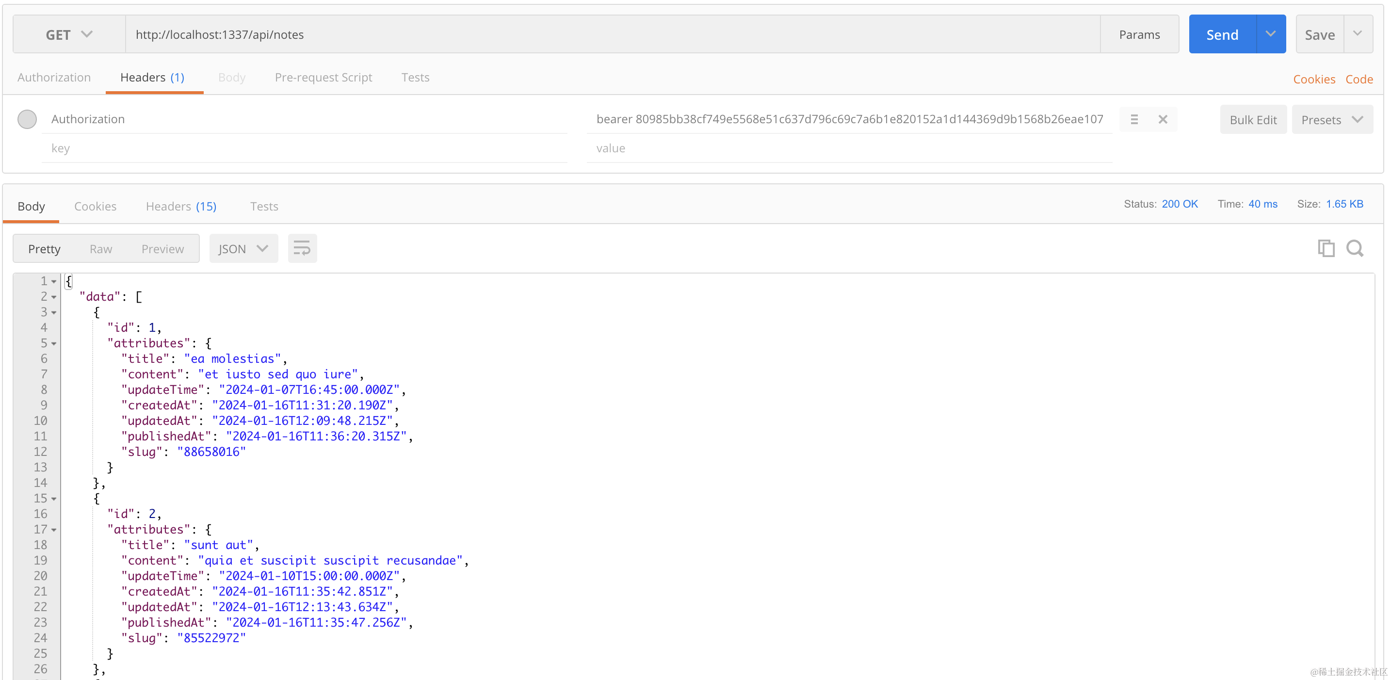Collapse JSON fold arrow at line 1
The height and width of the screenshot is (680, 1391).
(54, 281)
